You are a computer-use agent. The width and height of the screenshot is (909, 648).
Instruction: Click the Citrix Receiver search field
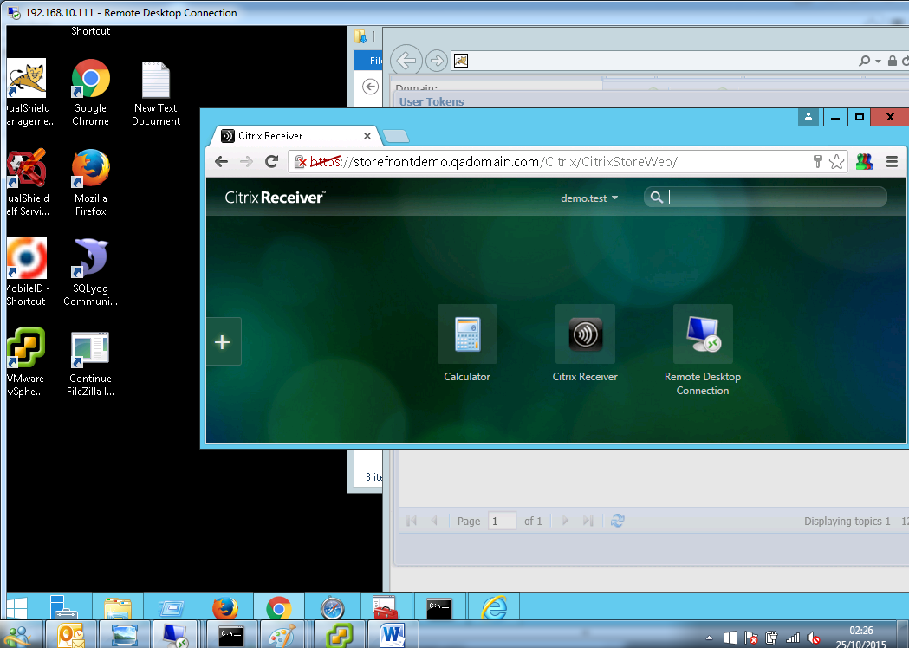point(771,198)
